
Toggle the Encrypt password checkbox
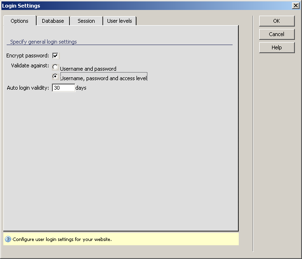pos(56,55)
